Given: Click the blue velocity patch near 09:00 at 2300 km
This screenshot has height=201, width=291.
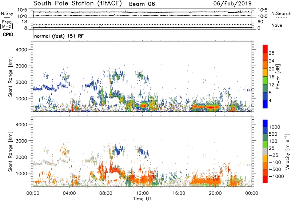Looking at the screenshot, I should point(118,150).
